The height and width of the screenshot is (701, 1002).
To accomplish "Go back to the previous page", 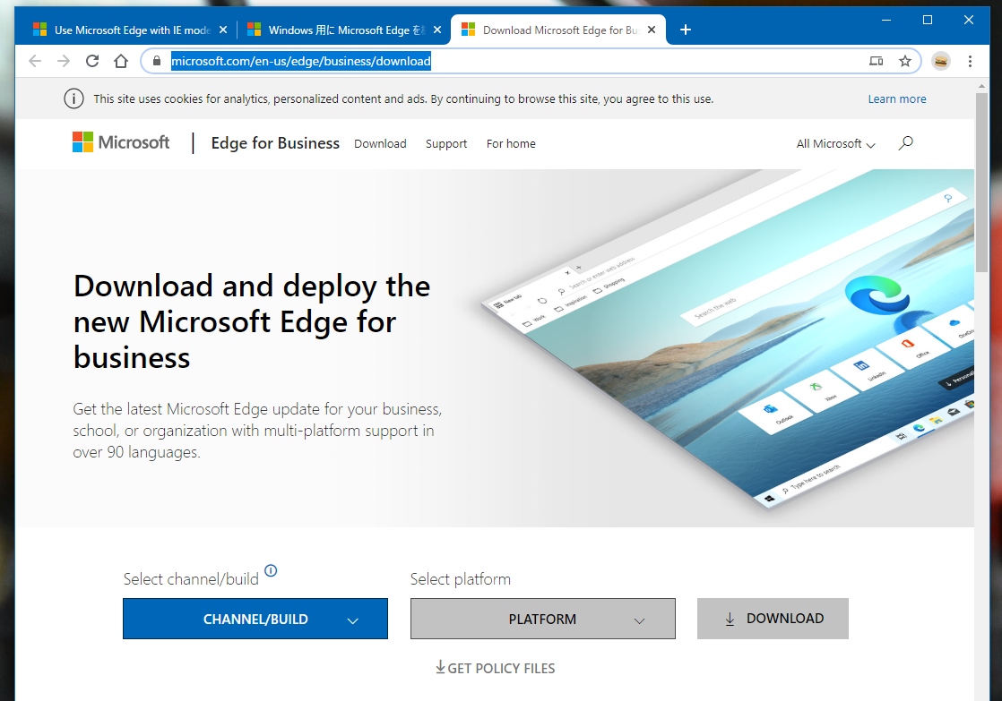I will coord(35,61).
